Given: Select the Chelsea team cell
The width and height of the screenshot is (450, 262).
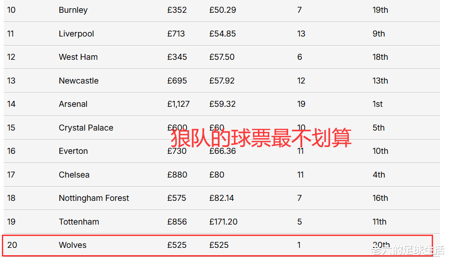Looking at the screenshot, I should coord(74,175).
